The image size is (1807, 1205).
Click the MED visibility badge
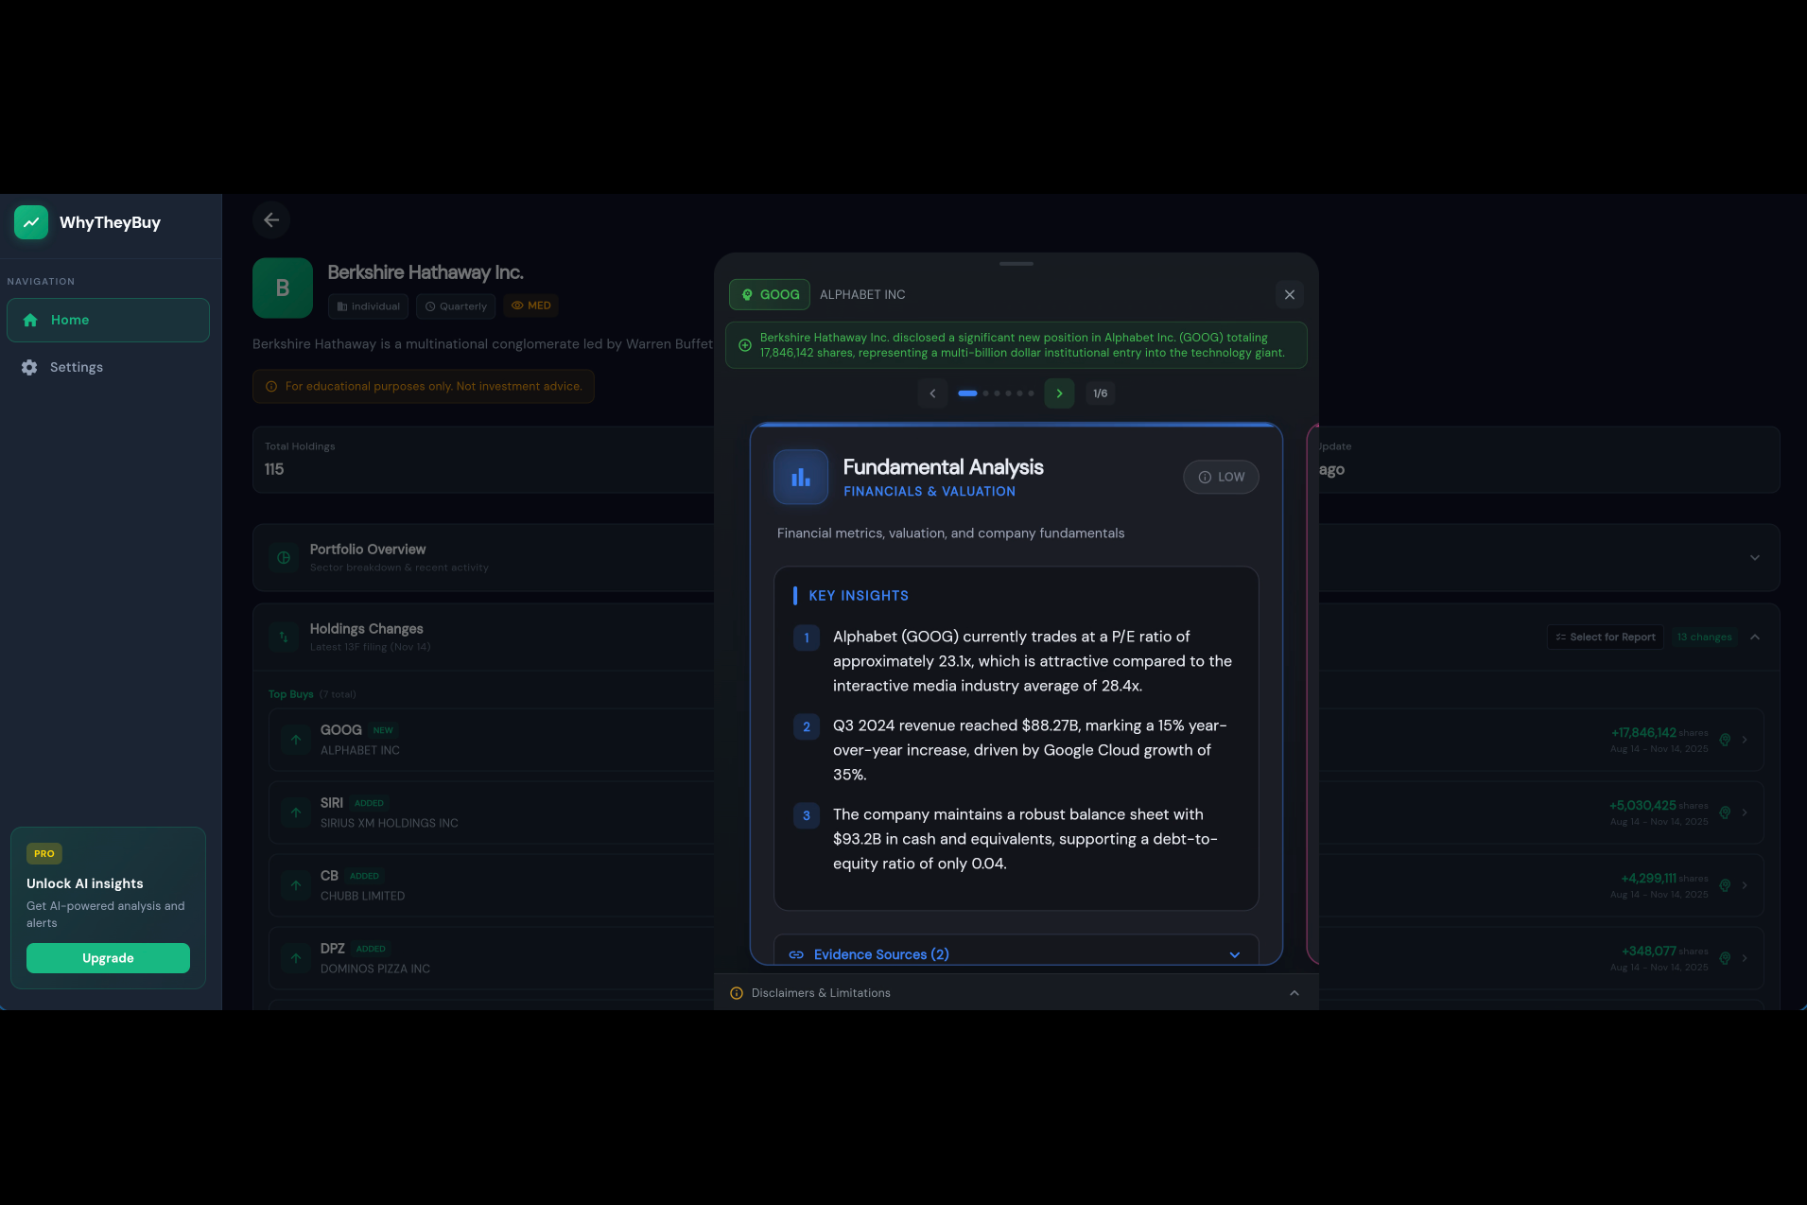531,306
